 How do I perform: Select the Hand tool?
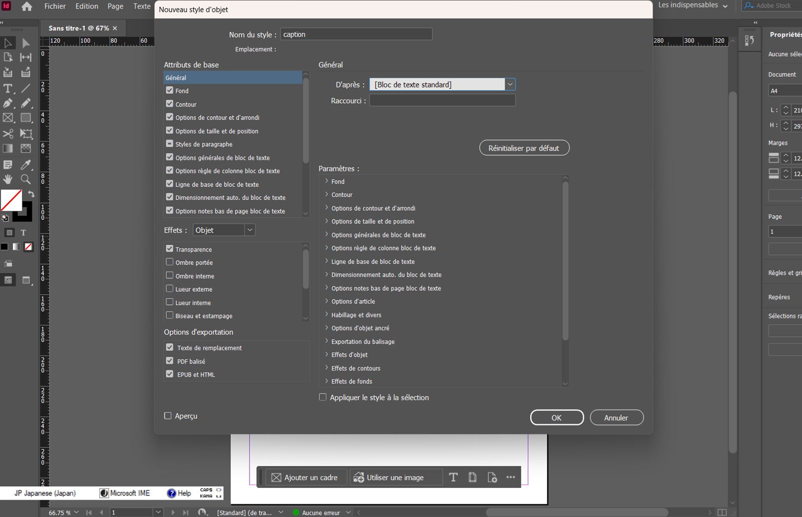click(8, 179)
